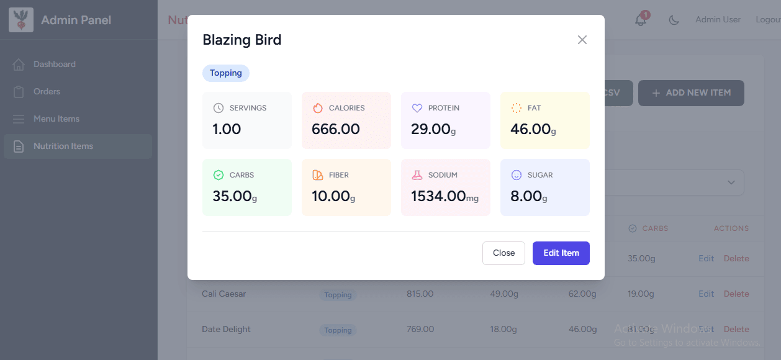Click the Sodium flask icon

coord(417,175)
